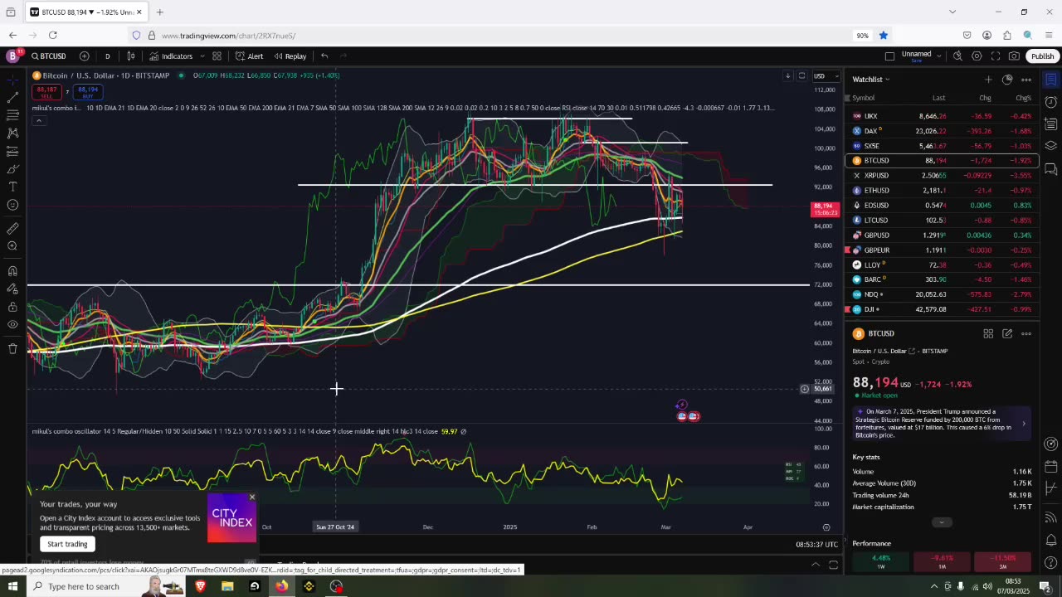Expand the Watchlist name dropdown
The image size is (1062, 597).
pos(871,80)
